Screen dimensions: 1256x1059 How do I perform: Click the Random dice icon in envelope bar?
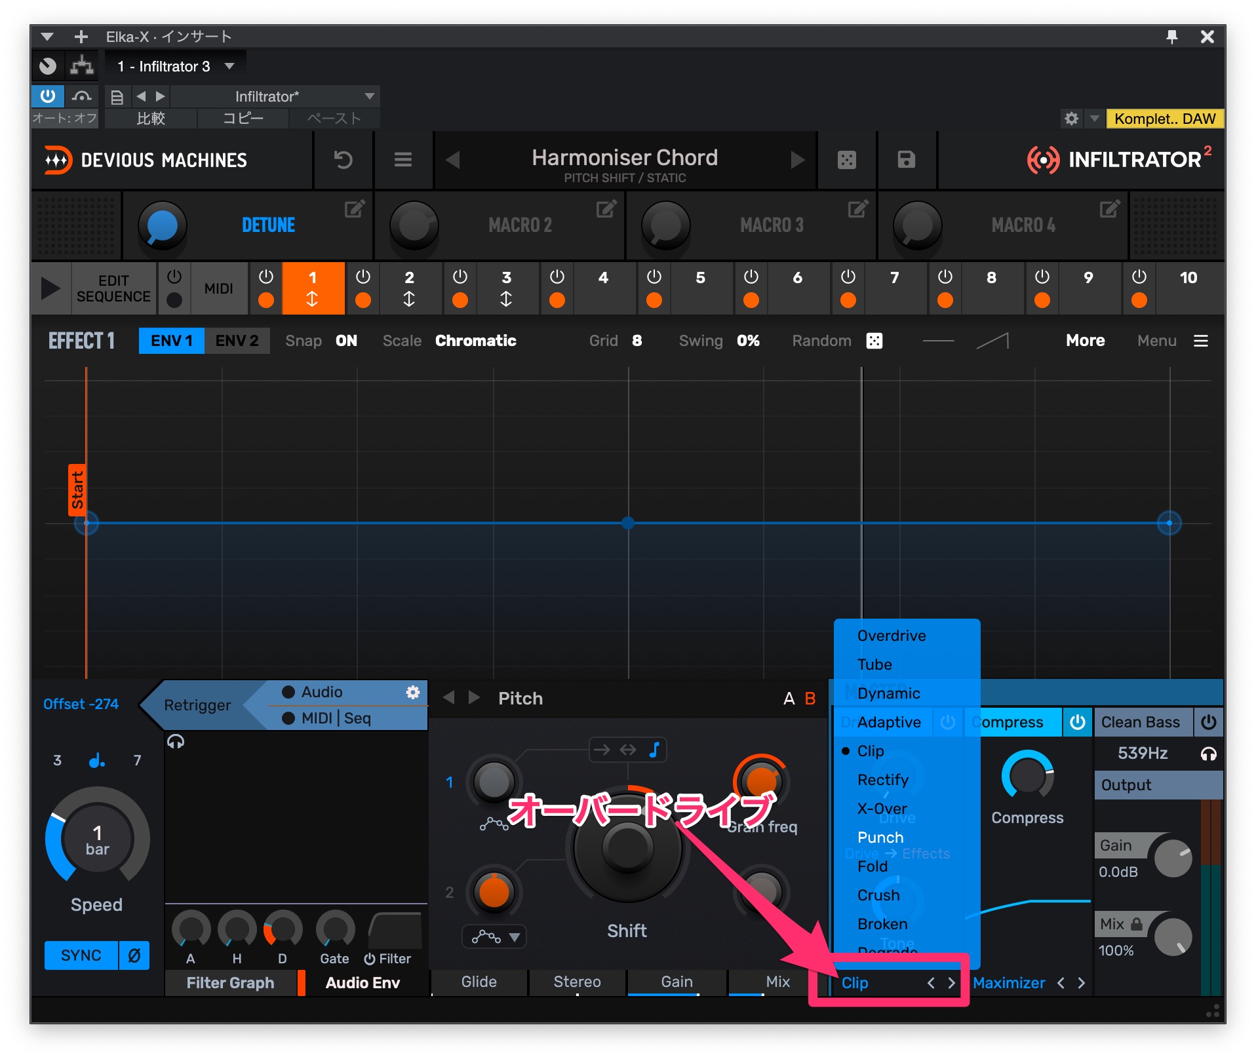click(874, 341)
